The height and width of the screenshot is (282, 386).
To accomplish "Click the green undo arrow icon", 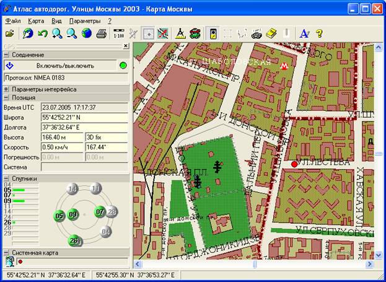I will coord(42,34).
